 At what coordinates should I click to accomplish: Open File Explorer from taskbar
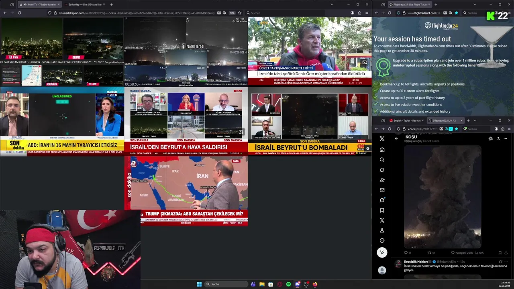(262, 284)
